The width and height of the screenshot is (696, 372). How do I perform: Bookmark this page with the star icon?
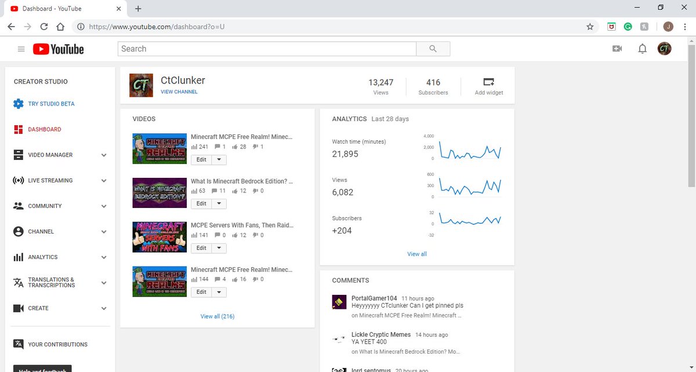590,27
